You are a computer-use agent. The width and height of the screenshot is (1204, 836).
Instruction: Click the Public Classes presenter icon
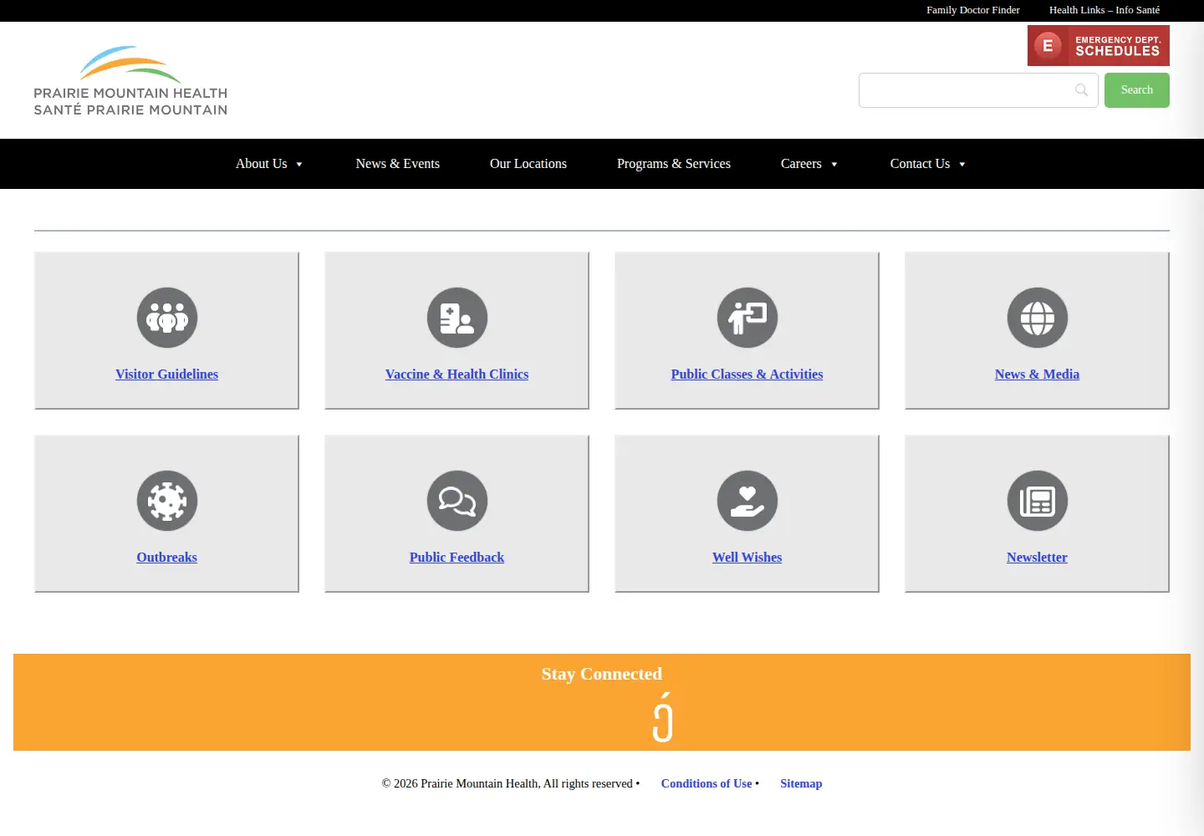click(x=747, y=318)
